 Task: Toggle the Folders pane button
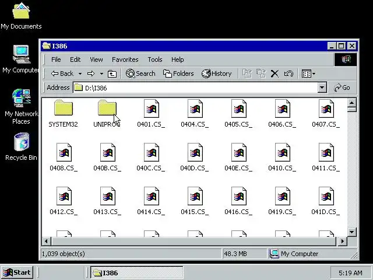(178, 74)
